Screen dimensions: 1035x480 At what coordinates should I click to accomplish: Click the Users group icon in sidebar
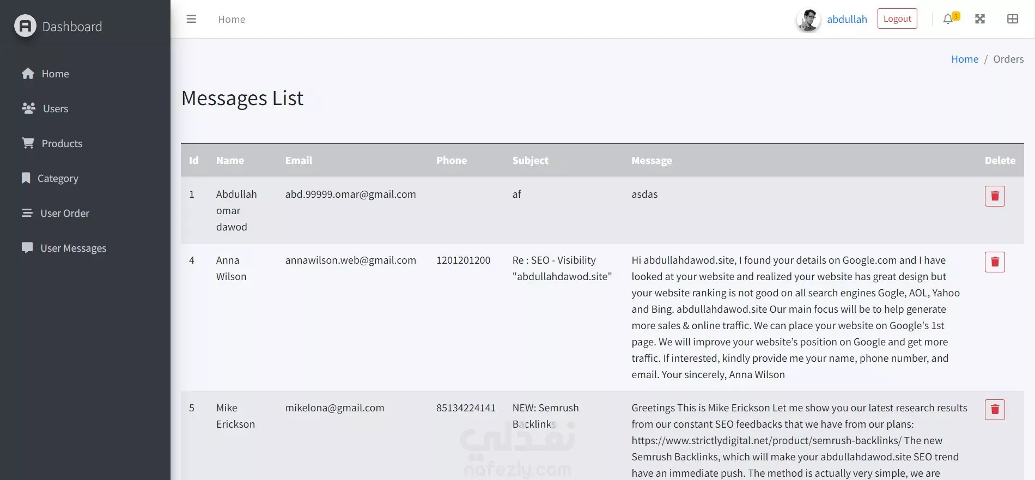click(x=28, y=108)
